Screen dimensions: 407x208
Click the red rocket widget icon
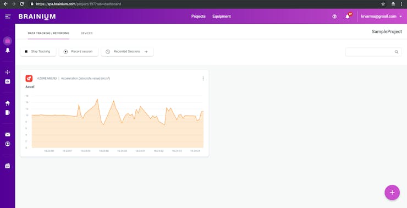tap(29, 78)
